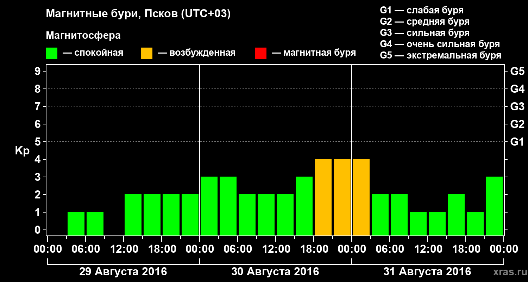
Task: Click the standalone 'G5' storm-scale axis label
Action: [x=517, y=71]
